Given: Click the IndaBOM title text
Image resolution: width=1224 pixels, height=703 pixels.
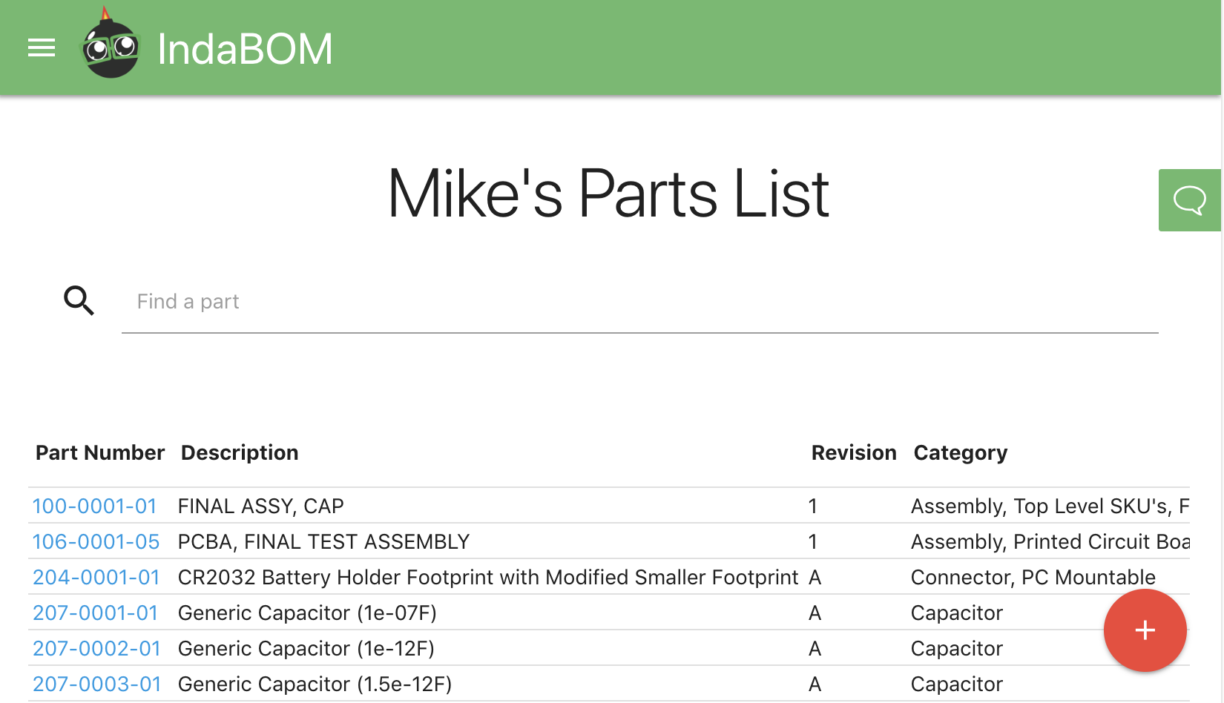Looking at the screenshot, I should pyautogui.click(x=245, y=49).
